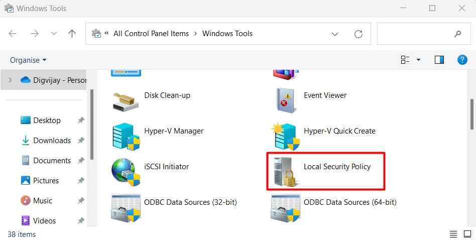Select Downloads in navigation pane
This screenshot has width=476, height=240.
(52, 141)
